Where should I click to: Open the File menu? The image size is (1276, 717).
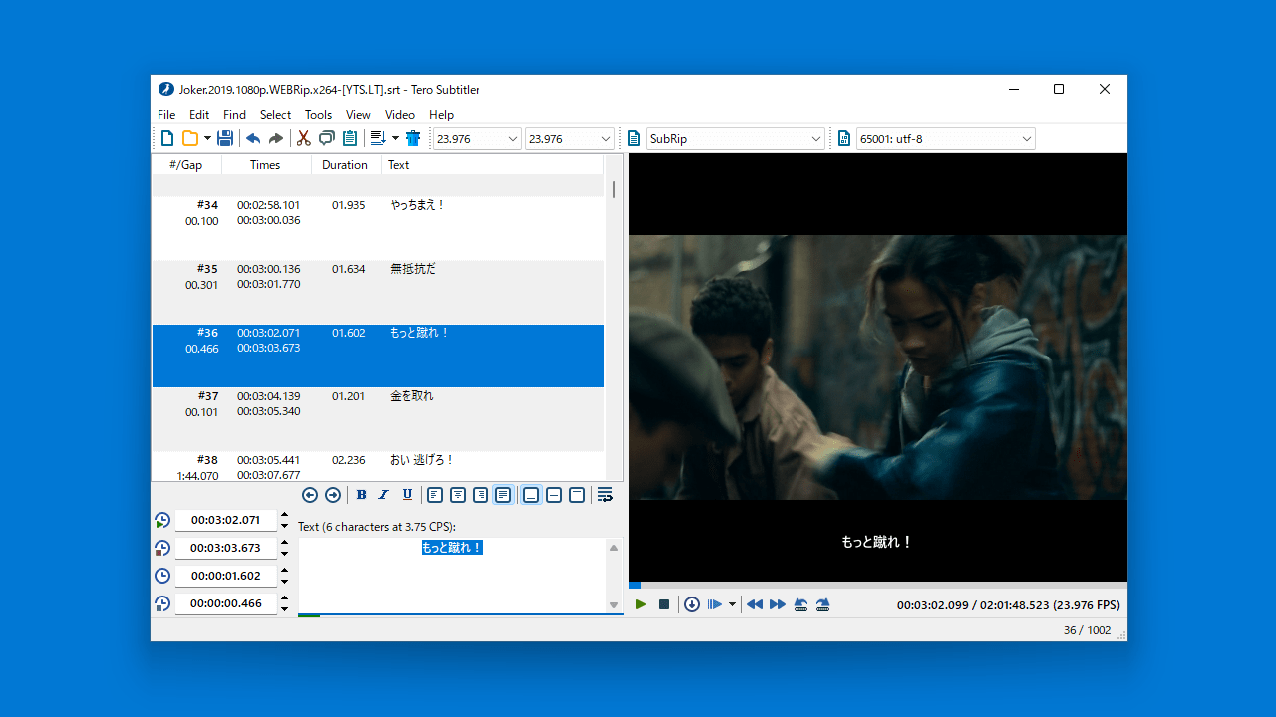click(x=166, y=115)
